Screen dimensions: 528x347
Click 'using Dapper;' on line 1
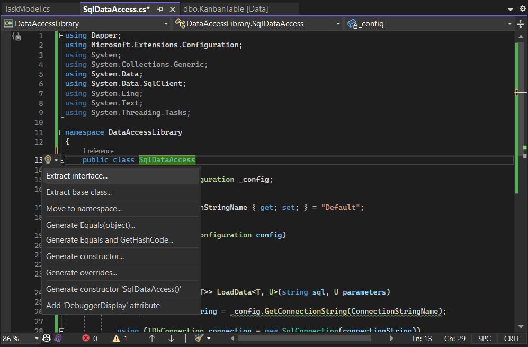point(93,35)
